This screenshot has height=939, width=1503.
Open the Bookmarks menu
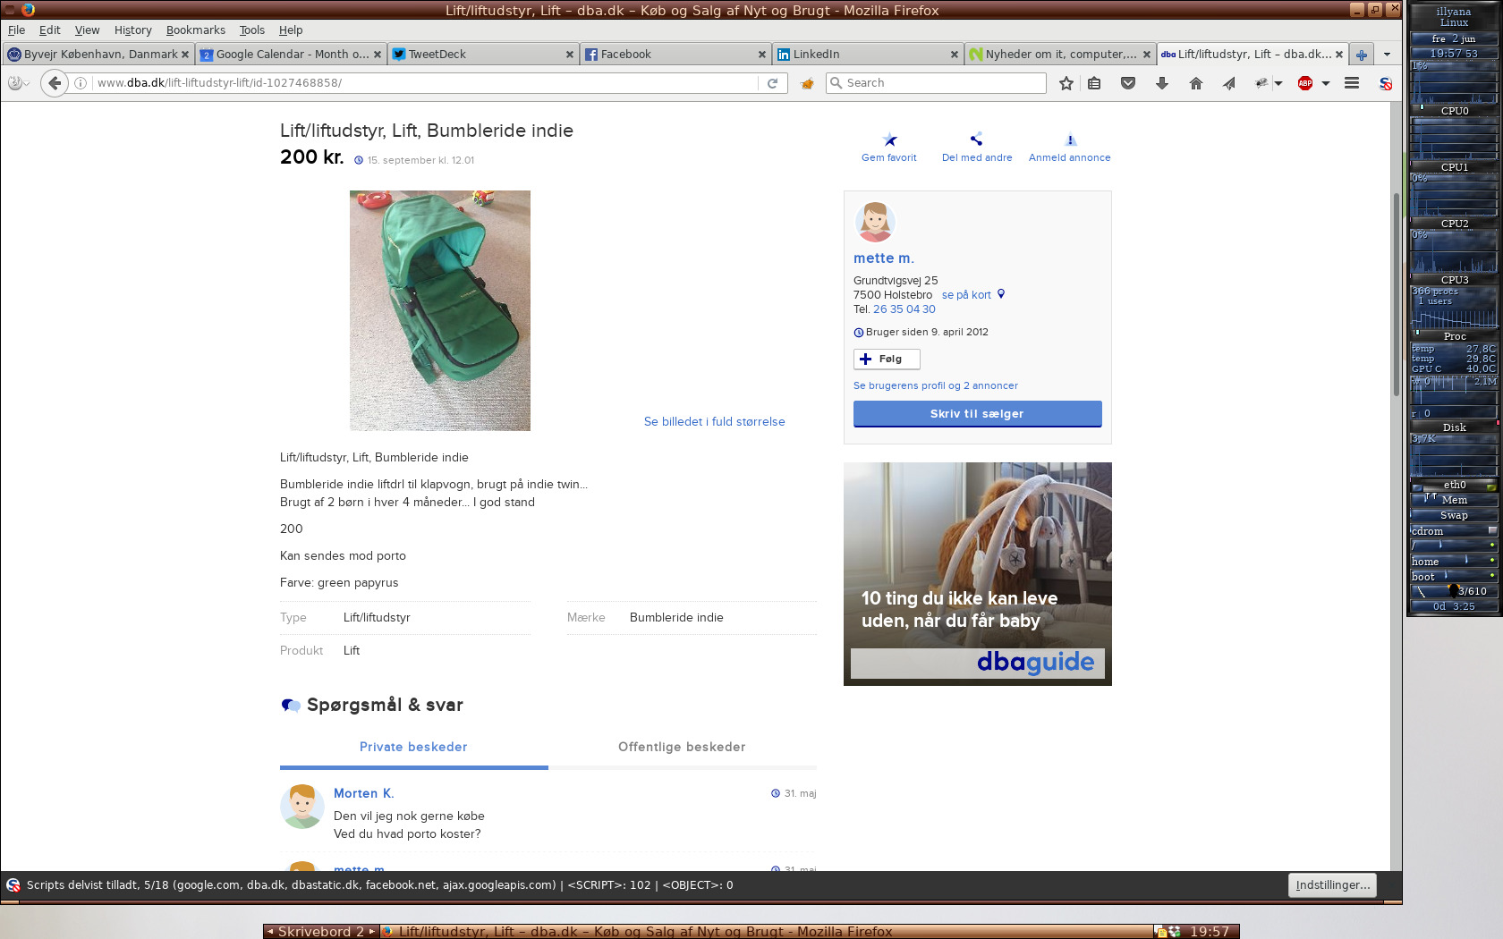click(195, 30)
